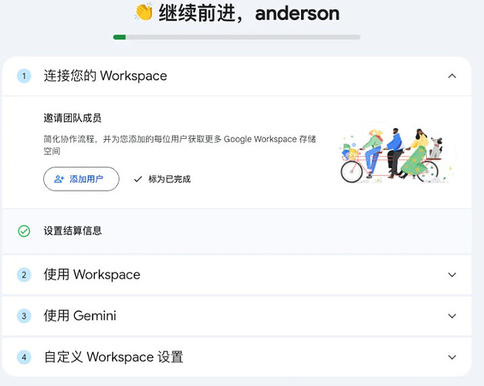The width and height of the screenshot is (484, 386).
Task: Open the 设置结算信息 row
Action: (237, 231)
